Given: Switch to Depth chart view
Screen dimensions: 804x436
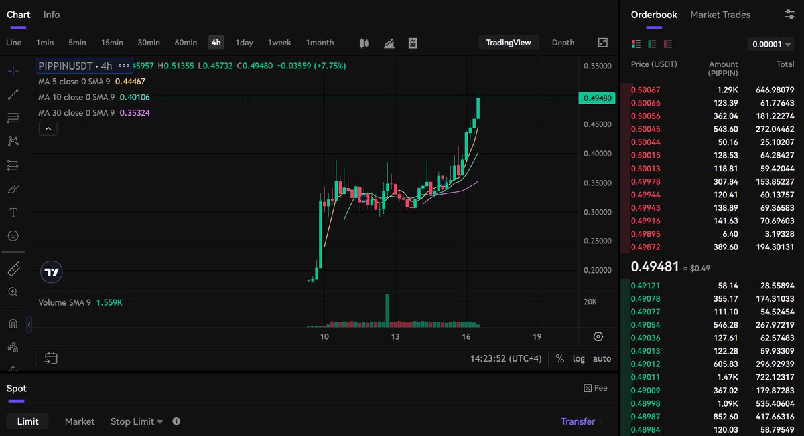Looking at the screenshot, I should pyautogui.click(x=563, y=43).
